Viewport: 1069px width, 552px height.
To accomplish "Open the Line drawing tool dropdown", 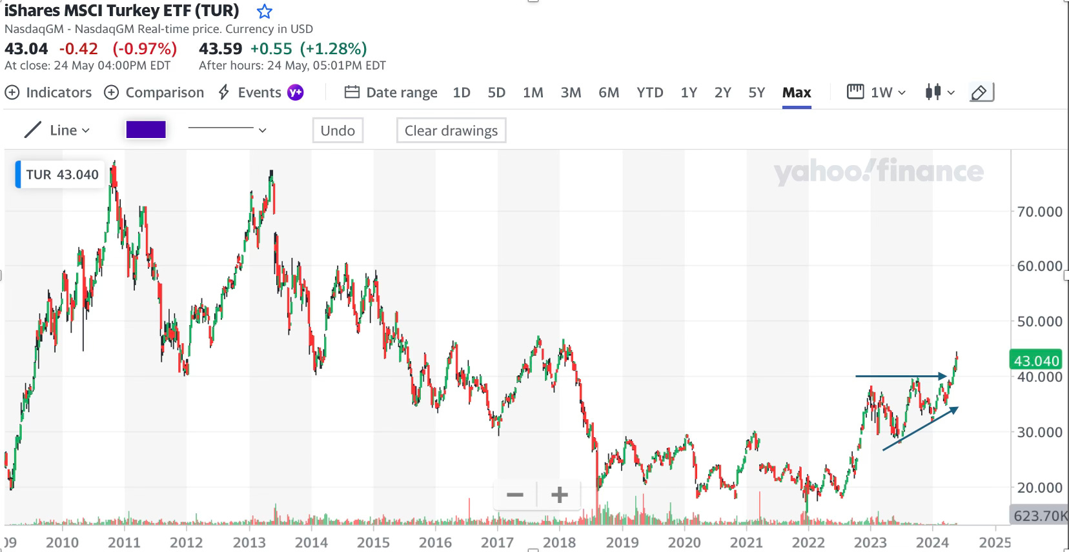I will coord(57,130).
